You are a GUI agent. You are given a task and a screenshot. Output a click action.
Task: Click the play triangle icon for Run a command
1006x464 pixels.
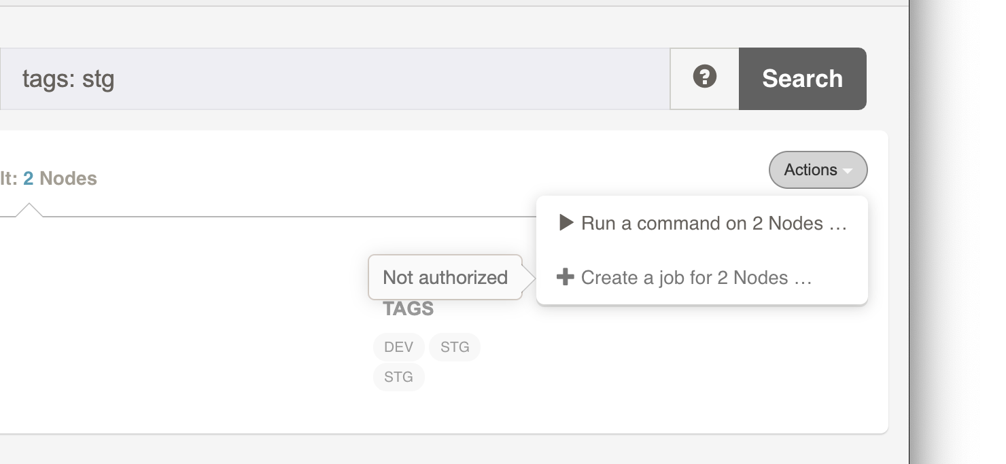[566, 223]
